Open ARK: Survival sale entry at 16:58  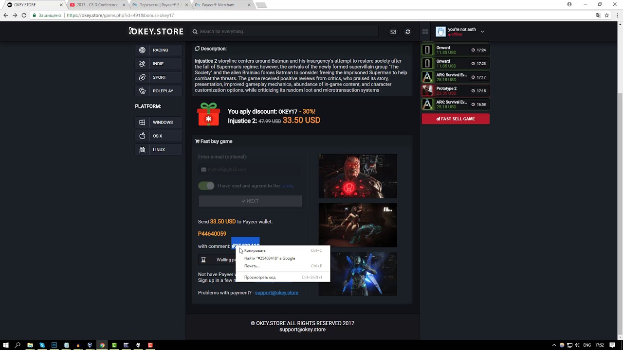pos(456,105)
